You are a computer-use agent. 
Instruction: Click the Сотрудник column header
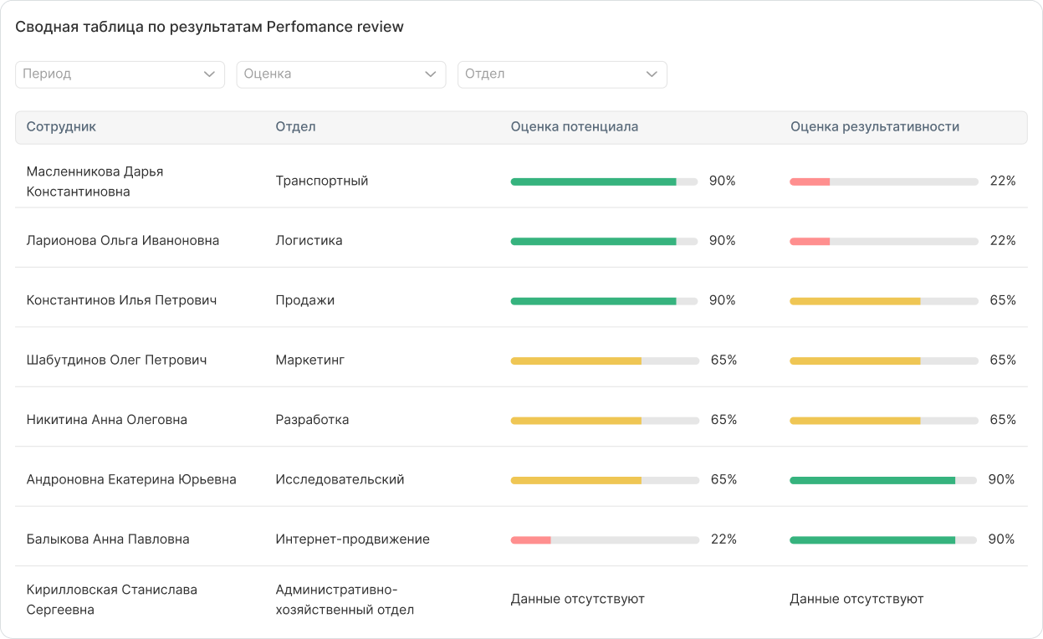pyautogui.click(x=61, y=127)
